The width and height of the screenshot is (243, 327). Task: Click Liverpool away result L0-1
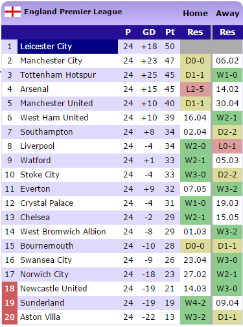227,146
